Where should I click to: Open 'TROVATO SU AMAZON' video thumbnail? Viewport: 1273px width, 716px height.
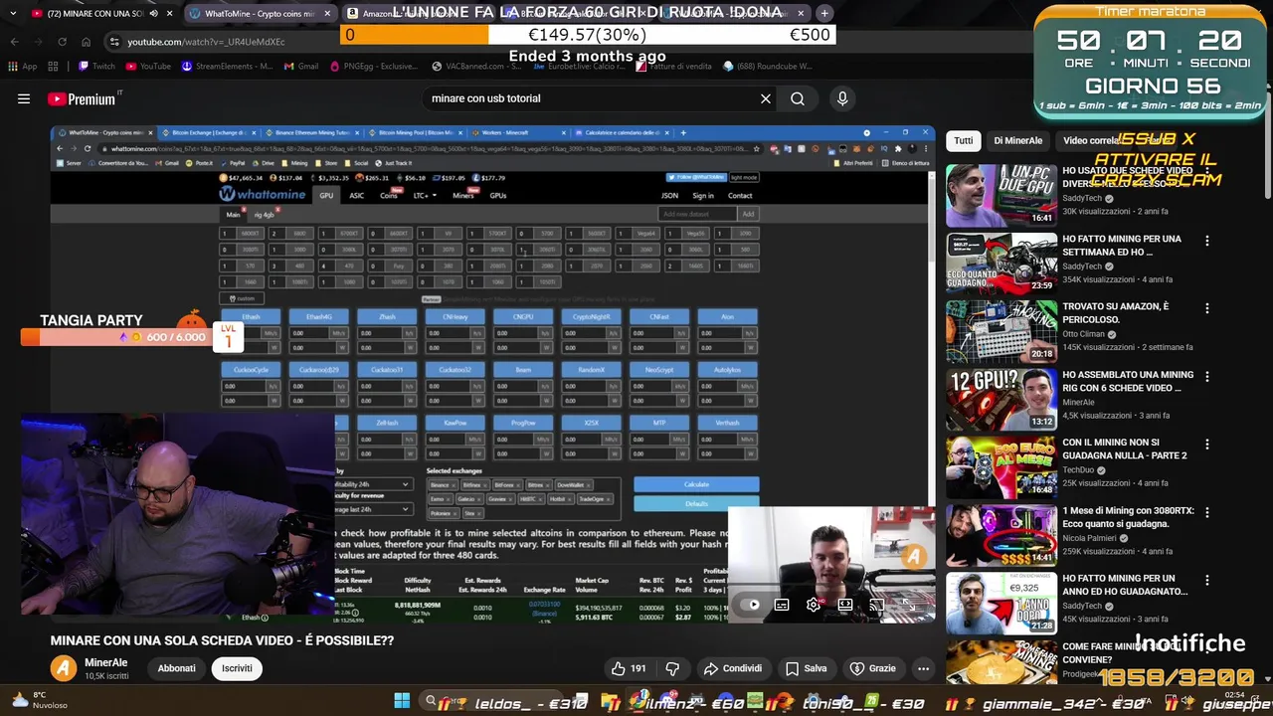pos(1000,330)
